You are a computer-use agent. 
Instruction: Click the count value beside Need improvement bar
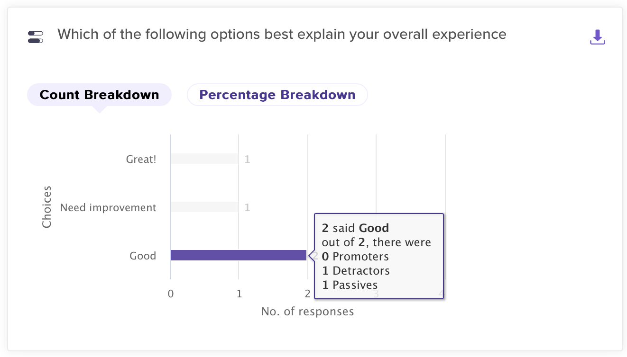(247, 207)
